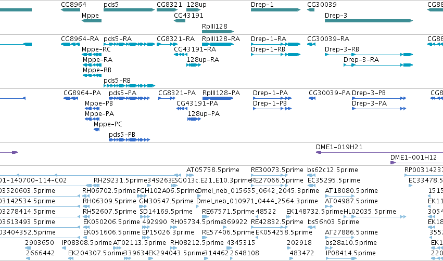Select the CG8964-RA transcript
This screenshot has height=261, width=443.
[x=71, y=44]
